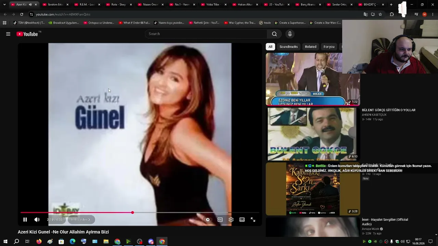Open the YouTube guide hamburger menu

[x=8, y=34]
